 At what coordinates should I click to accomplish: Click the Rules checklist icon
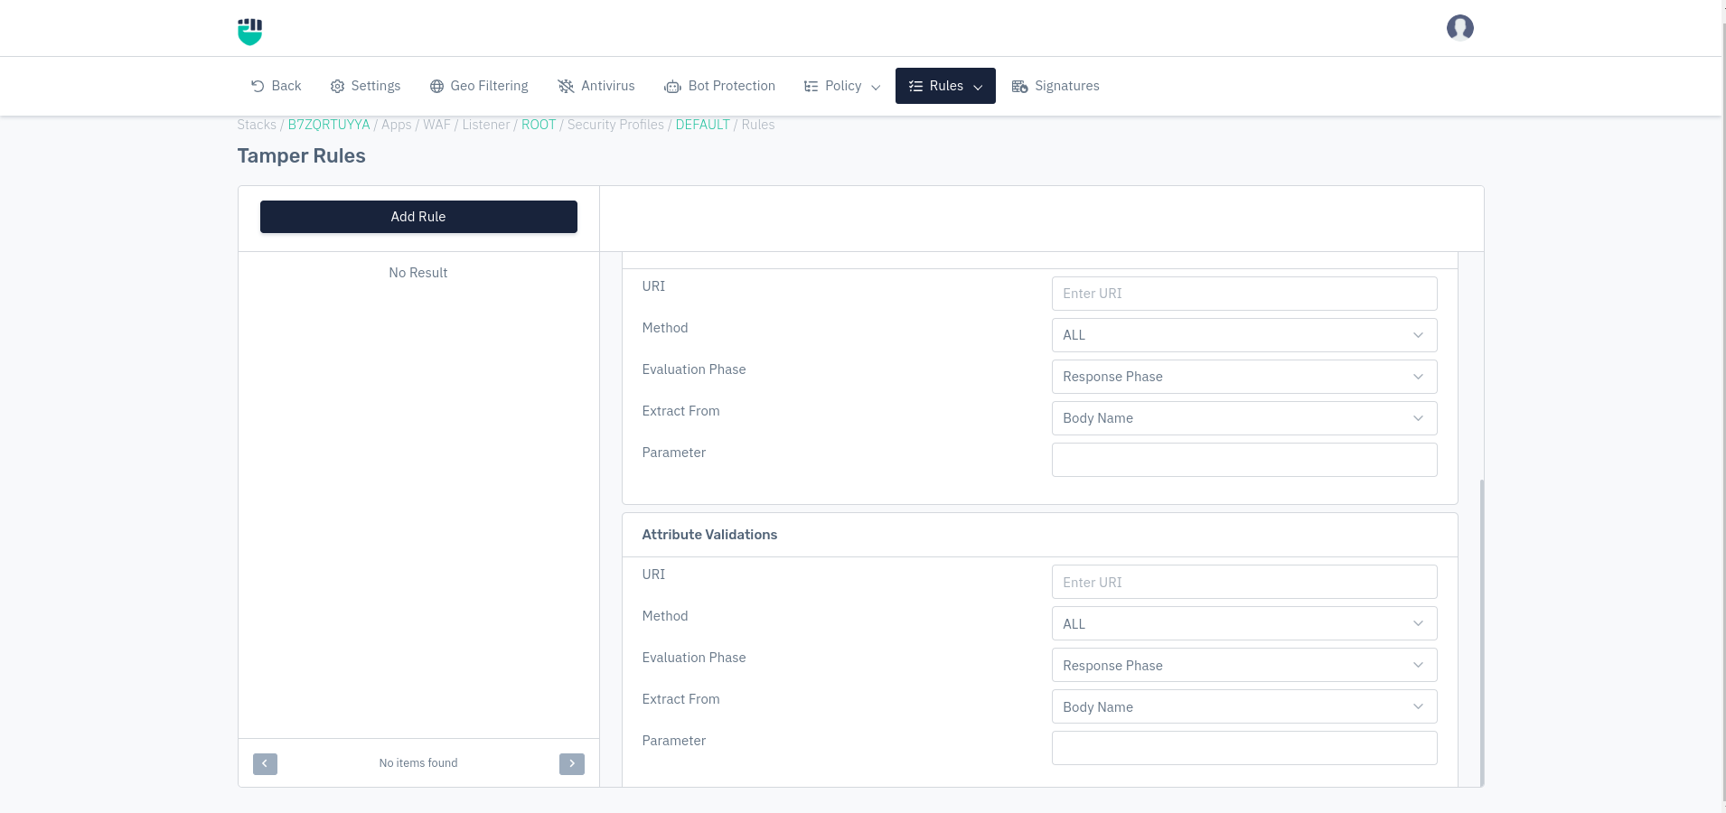tap(915, 86)
